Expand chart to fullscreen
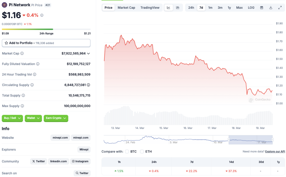 coord(280,8)
